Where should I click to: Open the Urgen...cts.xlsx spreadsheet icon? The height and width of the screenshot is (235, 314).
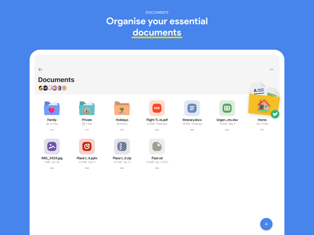227,108
